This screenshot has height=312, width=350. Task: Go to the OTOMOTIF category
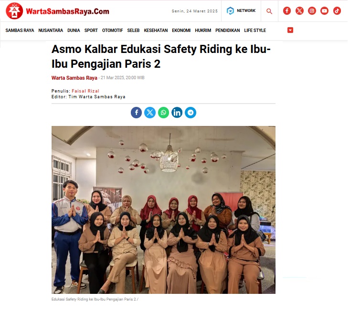[113, 31]
